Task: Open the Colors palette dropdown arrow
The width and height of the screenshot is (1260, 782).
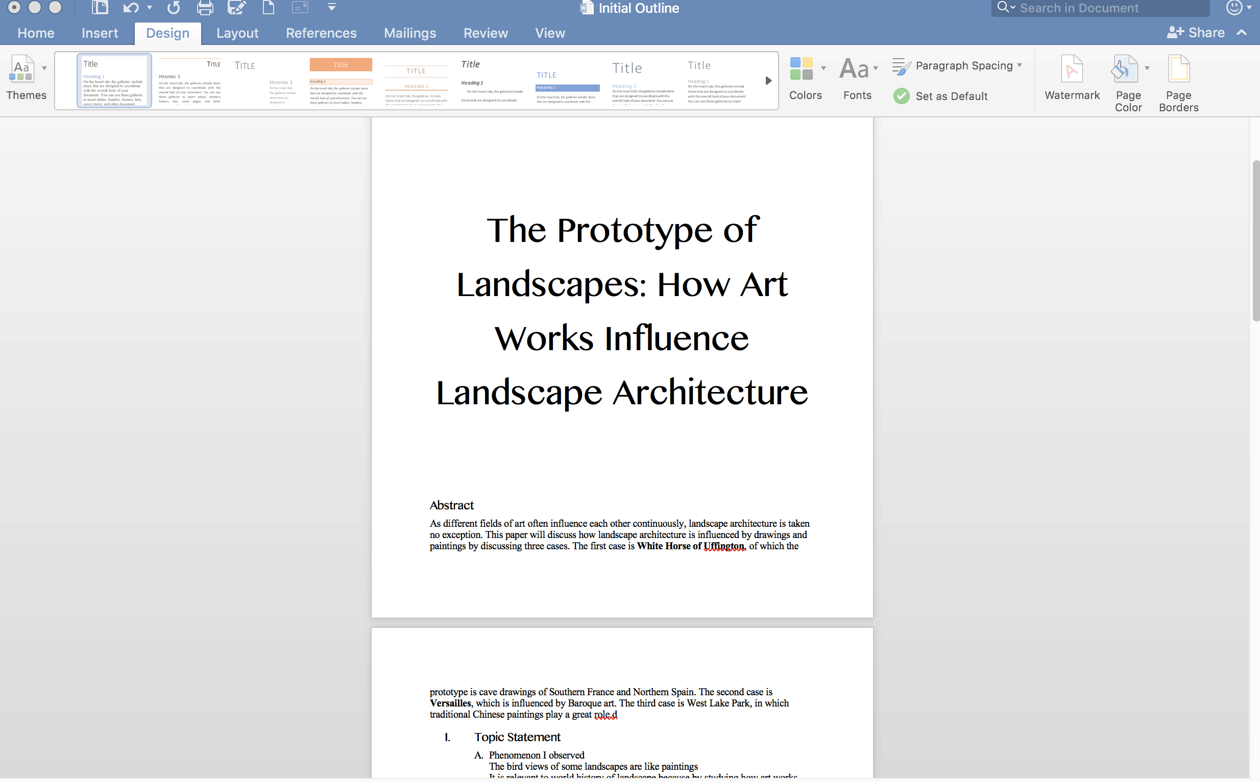Action: tap(823, 68)
